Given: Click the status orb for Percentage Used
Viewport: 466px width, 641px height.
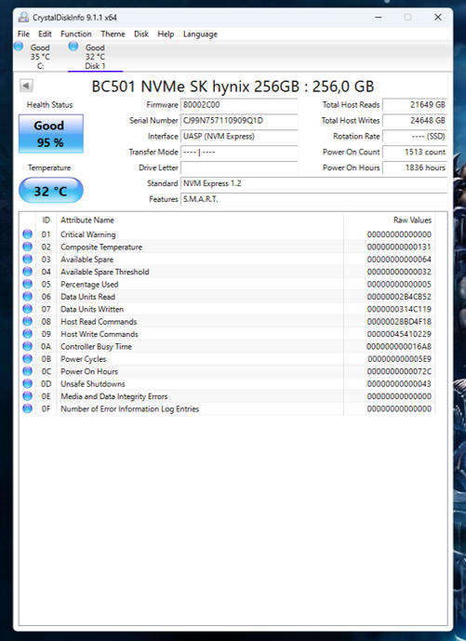Looking at the screenshot, I should (x=27, y=284).
